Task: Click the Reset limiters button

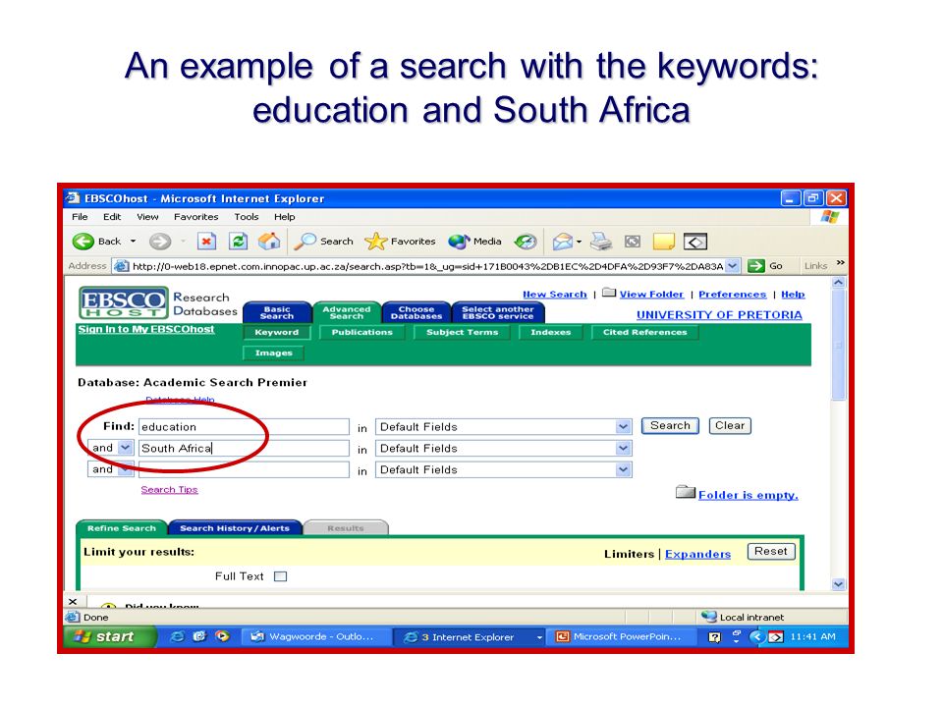Action: [x=771, y=551]
